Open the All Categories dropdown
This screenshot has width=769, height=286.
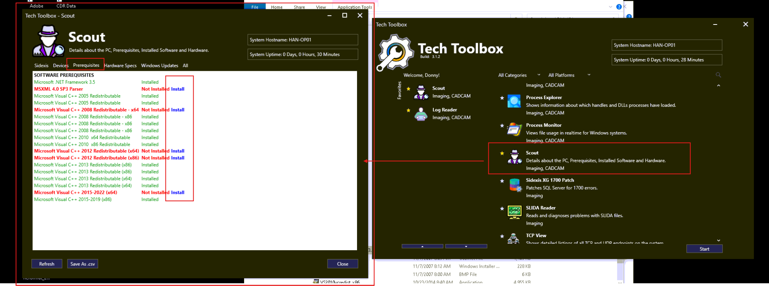pyautogui.click(x=519, y=75)
